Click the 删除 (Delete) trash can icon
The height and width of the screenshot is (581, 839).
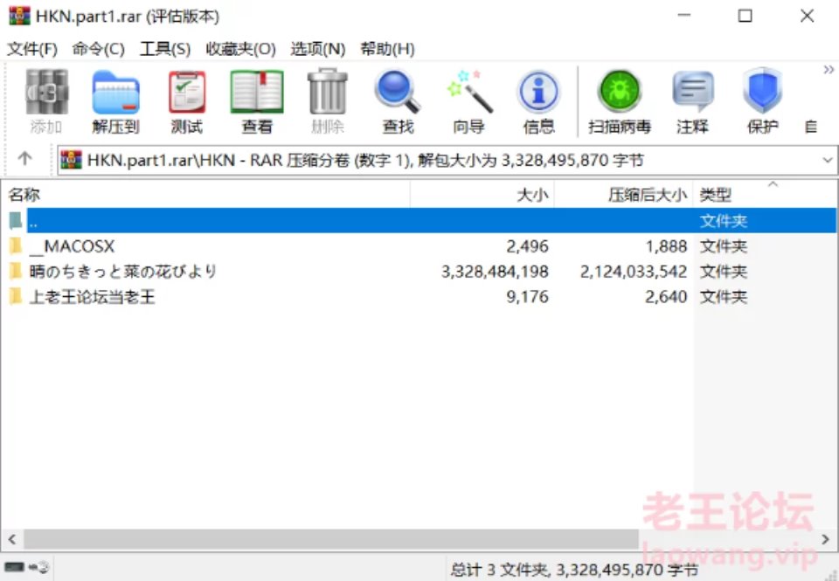328,101
